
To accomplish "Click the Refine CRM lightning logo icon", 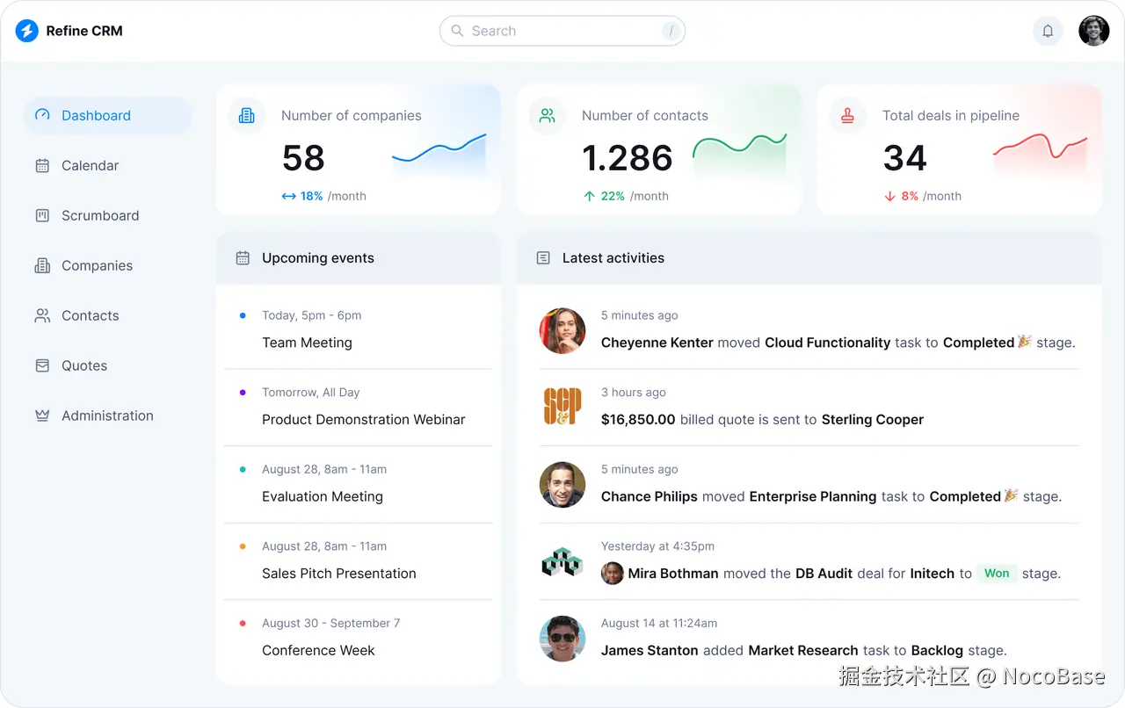I will click(x=27, y=31).
